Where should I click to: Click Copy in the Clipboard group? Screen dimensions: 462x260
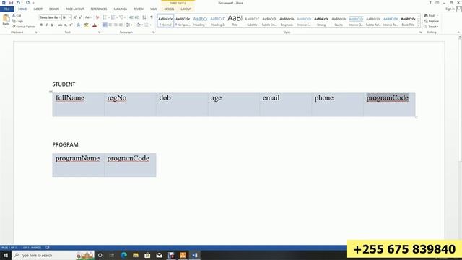tap(17, 21)
